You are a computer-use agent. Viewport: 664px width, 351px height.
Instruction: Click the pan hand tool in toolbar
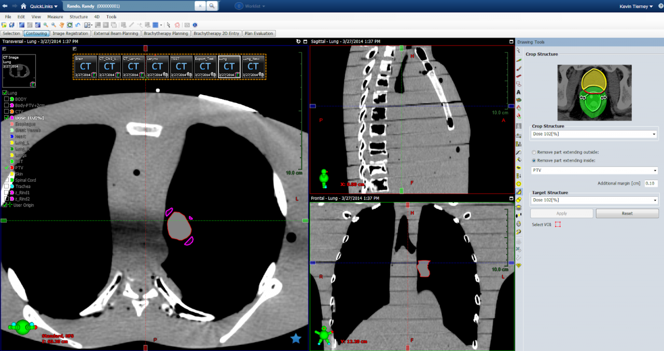[x=62, y=25]
